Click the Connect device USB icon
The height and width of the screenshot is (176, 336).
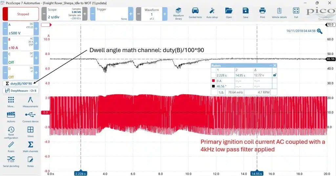(x=30, y=117)
